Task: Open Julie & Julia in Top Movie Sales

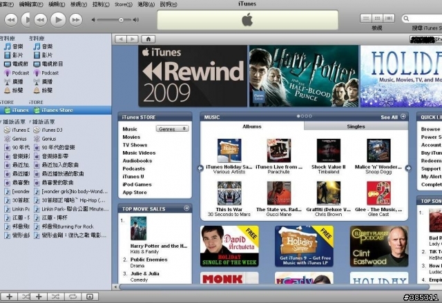Action: (144, 273)
